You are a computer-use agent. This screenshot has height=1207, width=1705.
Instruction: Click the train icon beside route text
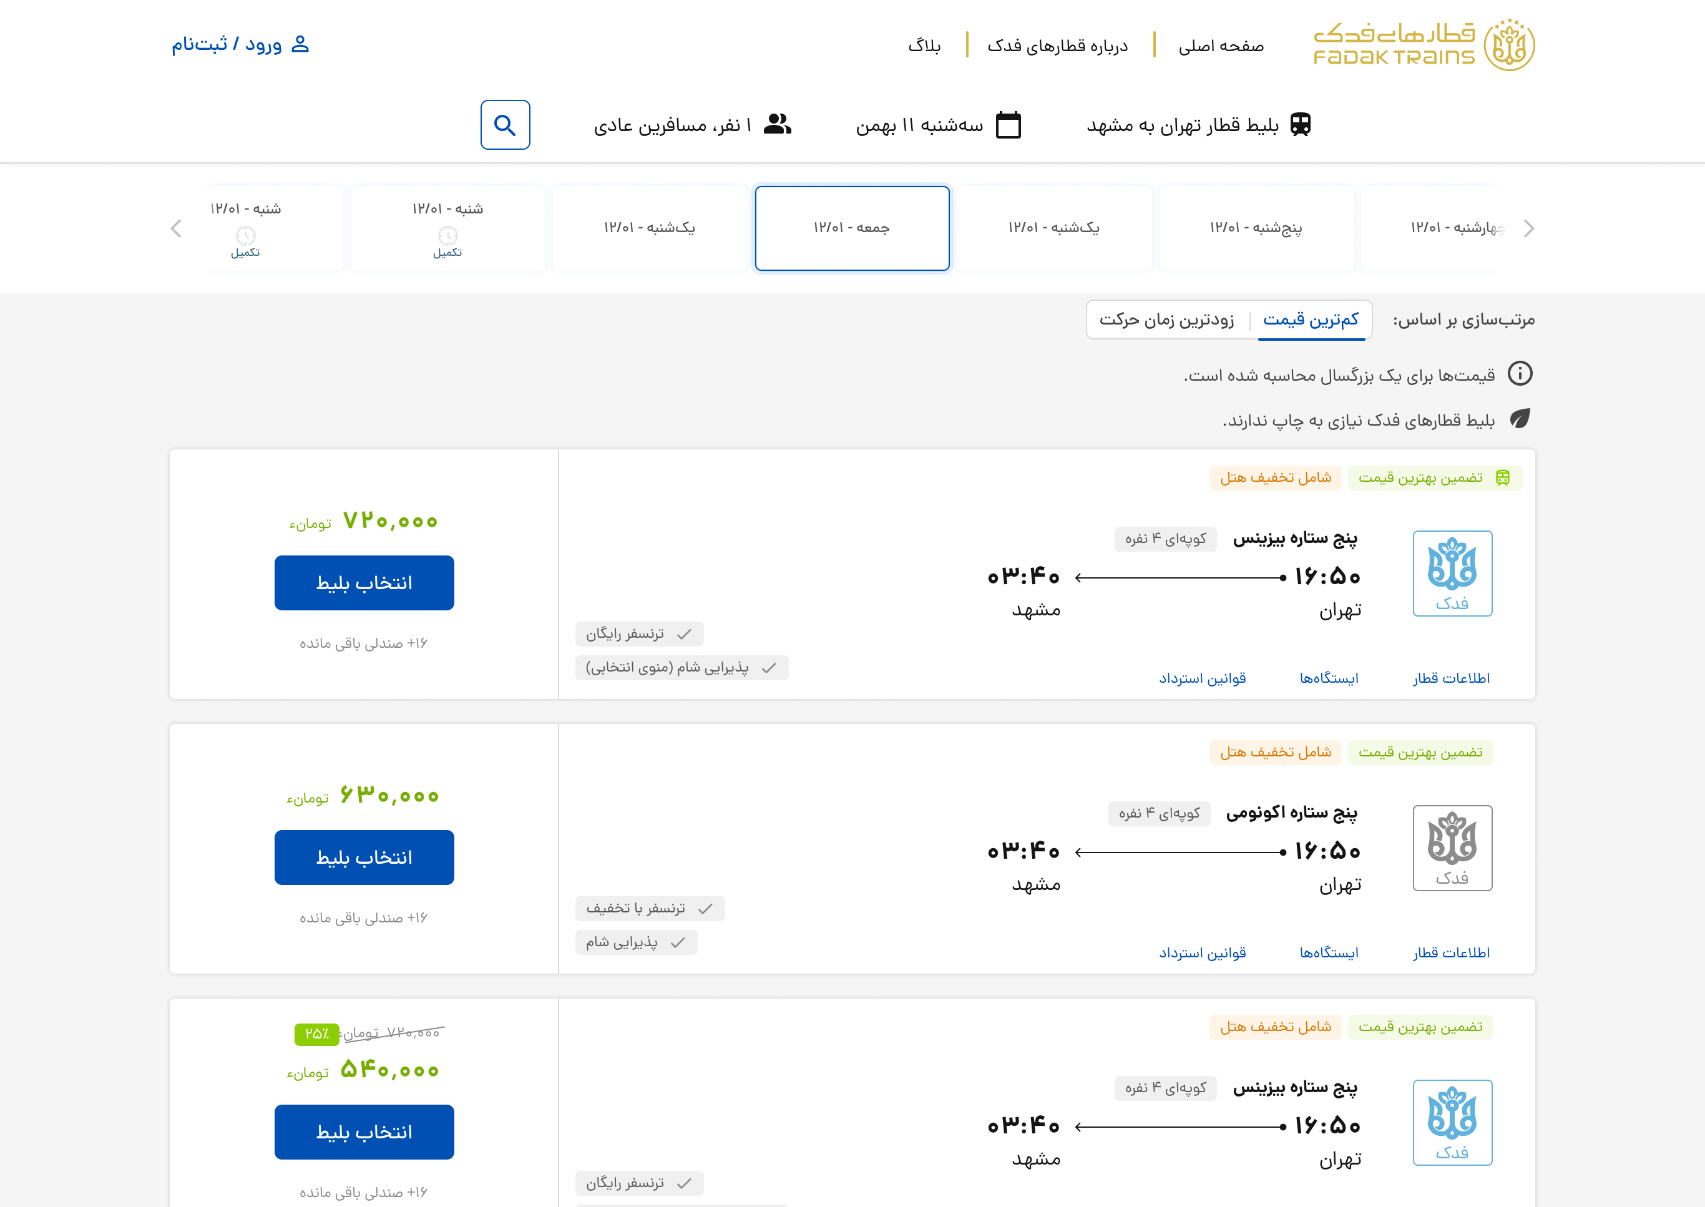[1301, 125]
